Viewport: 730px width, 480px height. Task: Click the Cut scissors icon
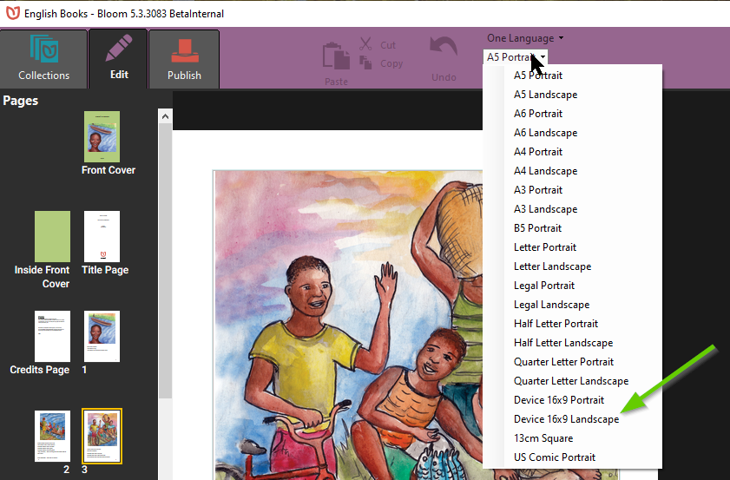(x=365, y=44)
